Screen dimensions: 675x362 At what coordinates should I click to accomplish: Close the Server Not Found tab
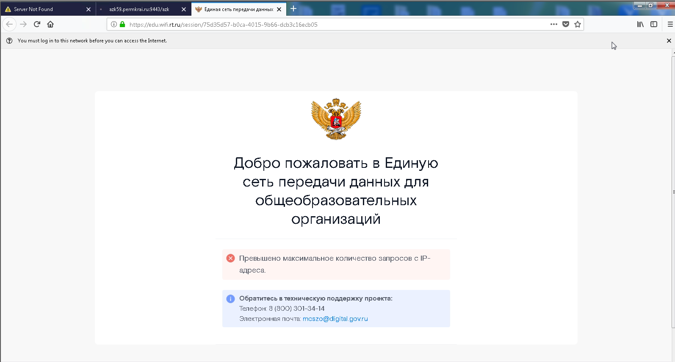(x=88, y=9)
